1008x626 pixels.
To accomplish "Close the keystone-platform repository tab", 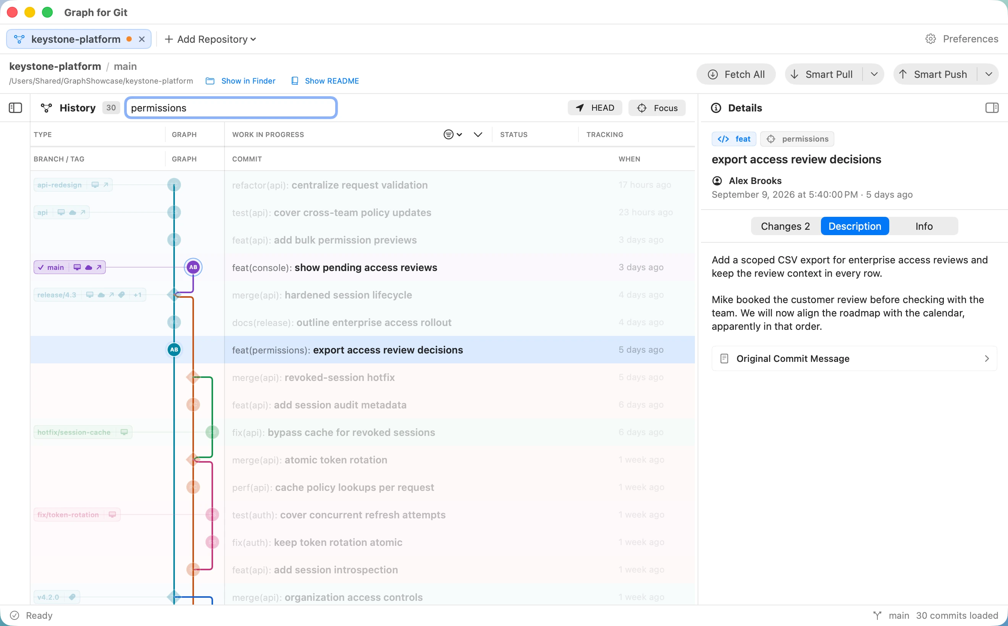I will (x=142, y=39).
